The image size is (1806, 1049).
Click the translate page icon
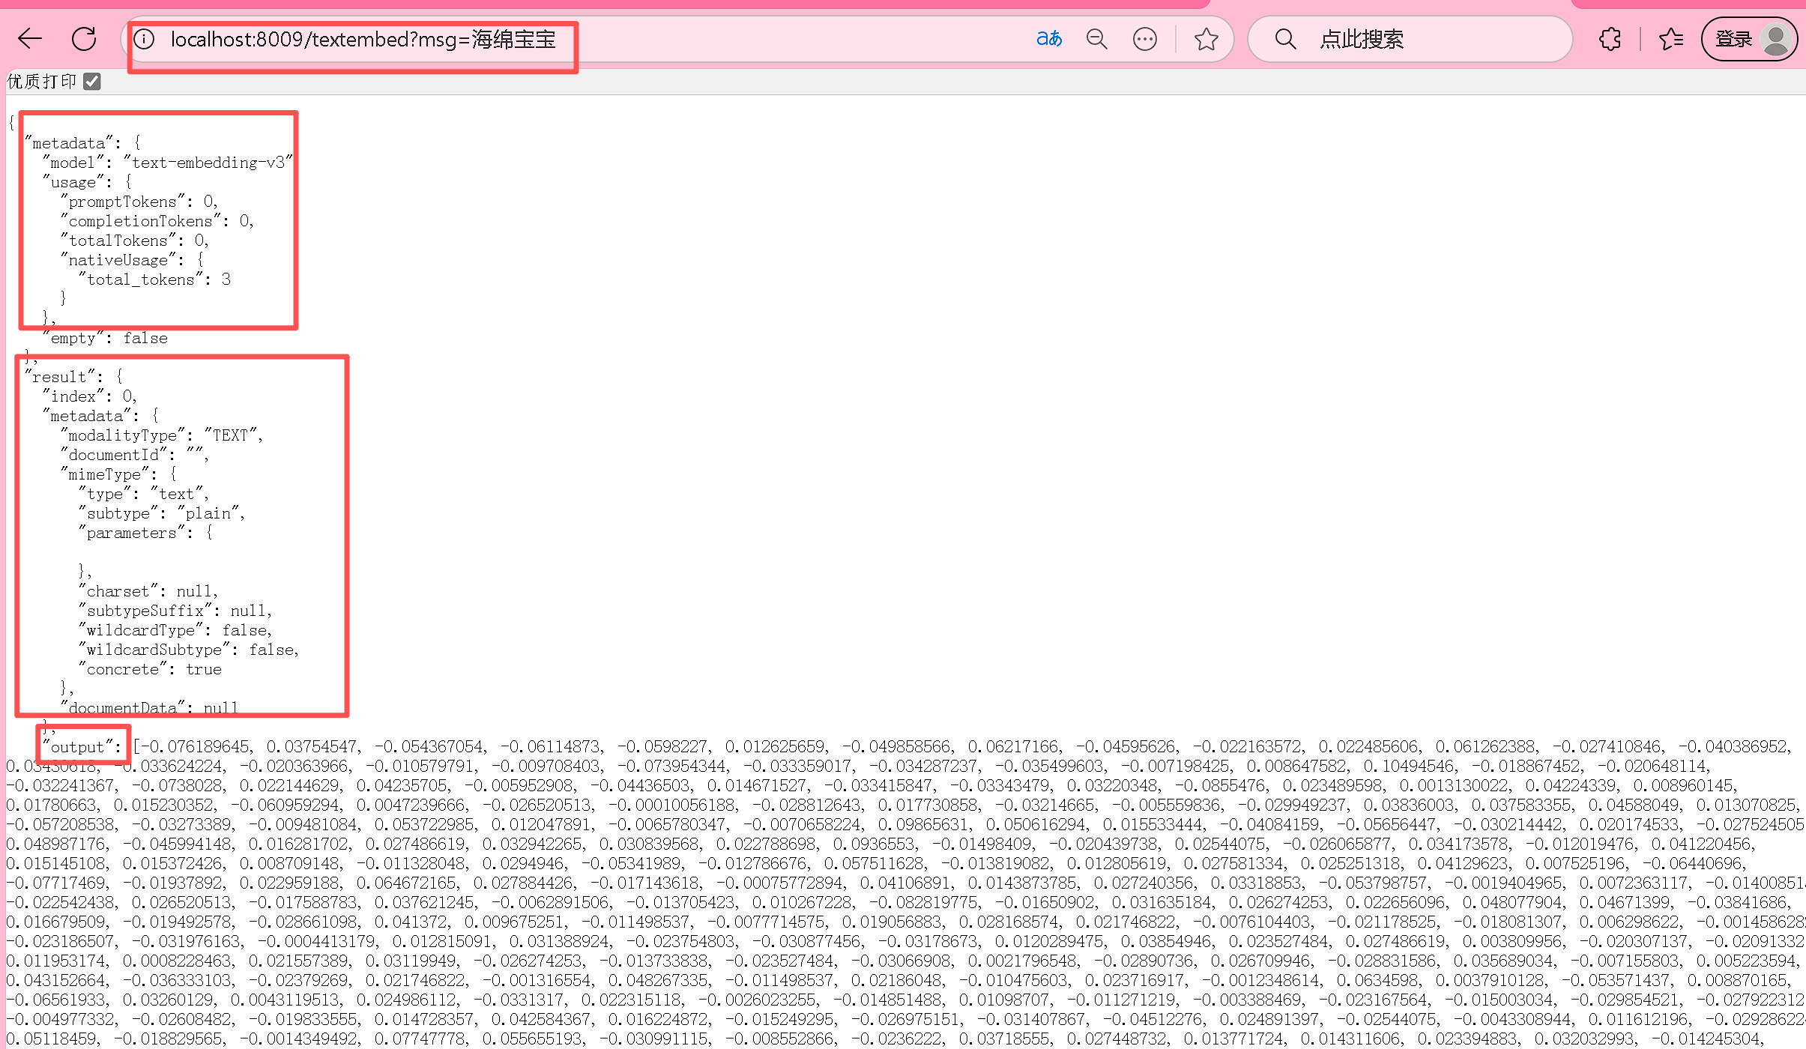point(1048,39)
